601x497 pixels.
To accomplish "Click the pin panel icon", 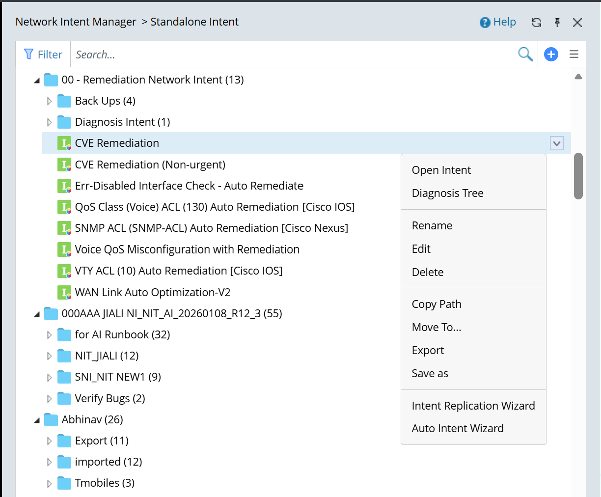I will click(x=557, y=23).
